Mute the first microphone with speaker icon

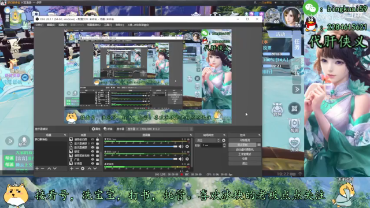181,146
